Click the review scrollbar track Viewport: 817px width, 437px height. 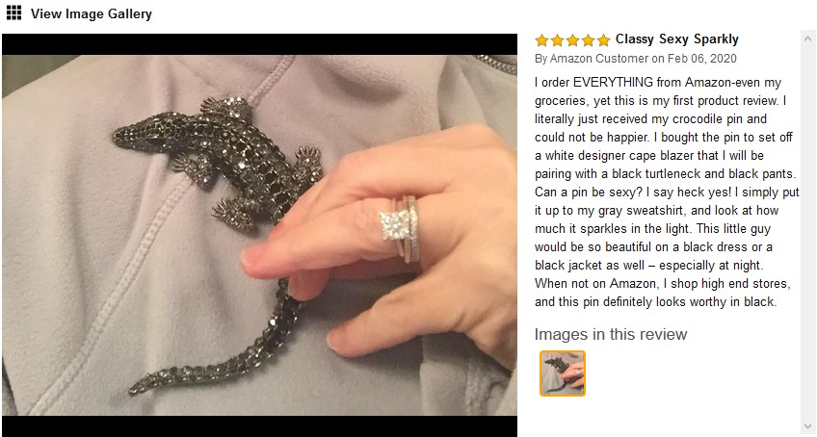click(807, 232)
